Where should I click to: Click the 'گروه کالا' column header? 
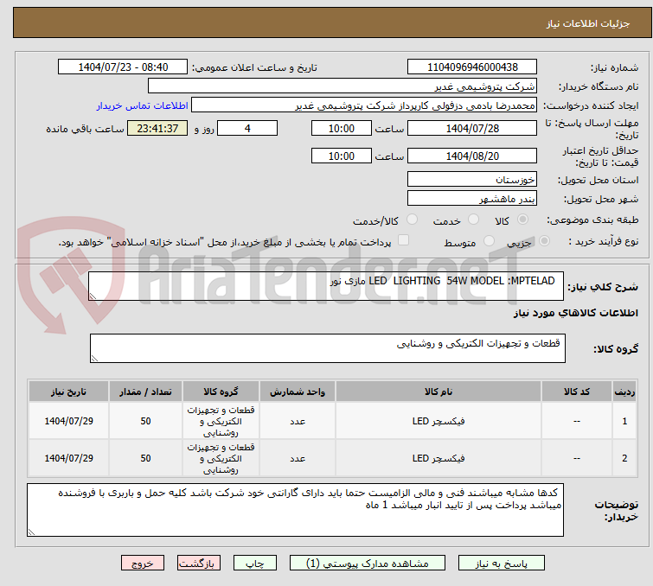221,392
